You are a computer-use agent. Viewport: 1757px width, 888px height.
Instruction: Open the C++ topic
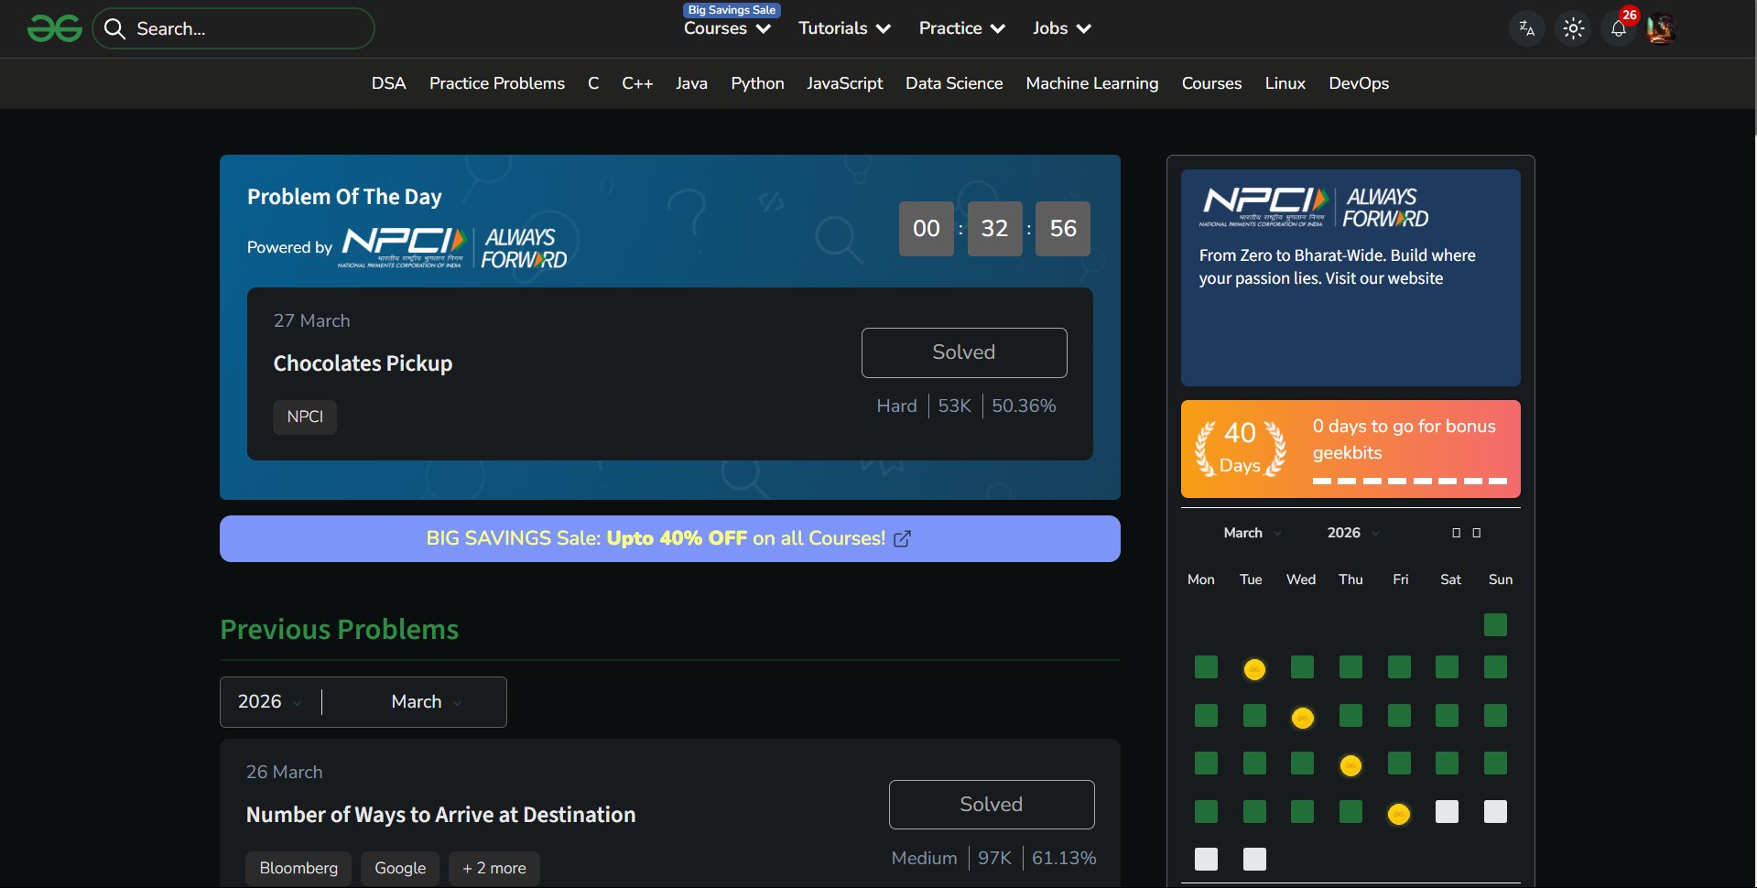(637, 83)
